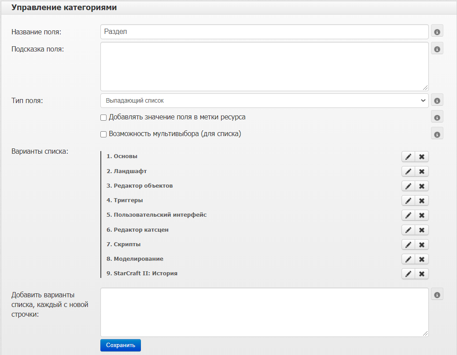Click into the "Подсказка поля" textarea
Screen dimensions: 457x355
[x=264, y=67]
